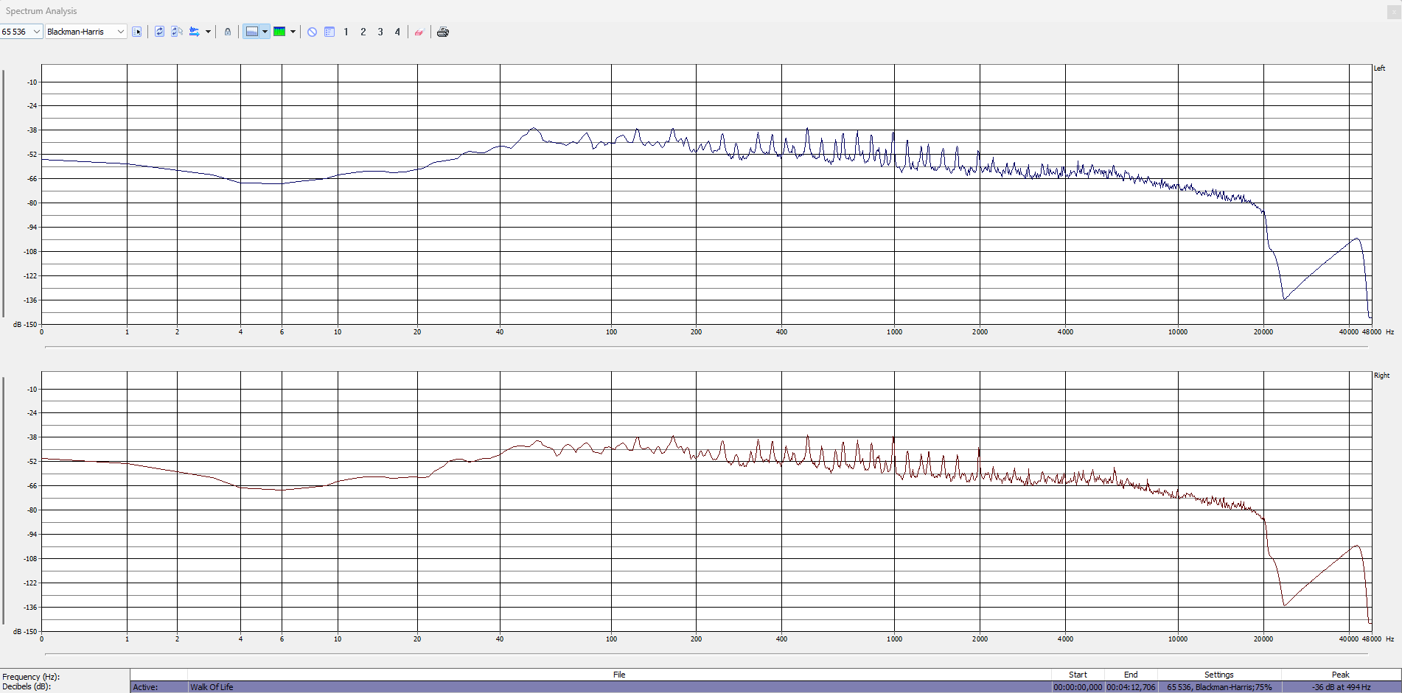Screen dimensions: 1402x693
Task: Toggle the highlighted graph display button
Action: [252, 32]
